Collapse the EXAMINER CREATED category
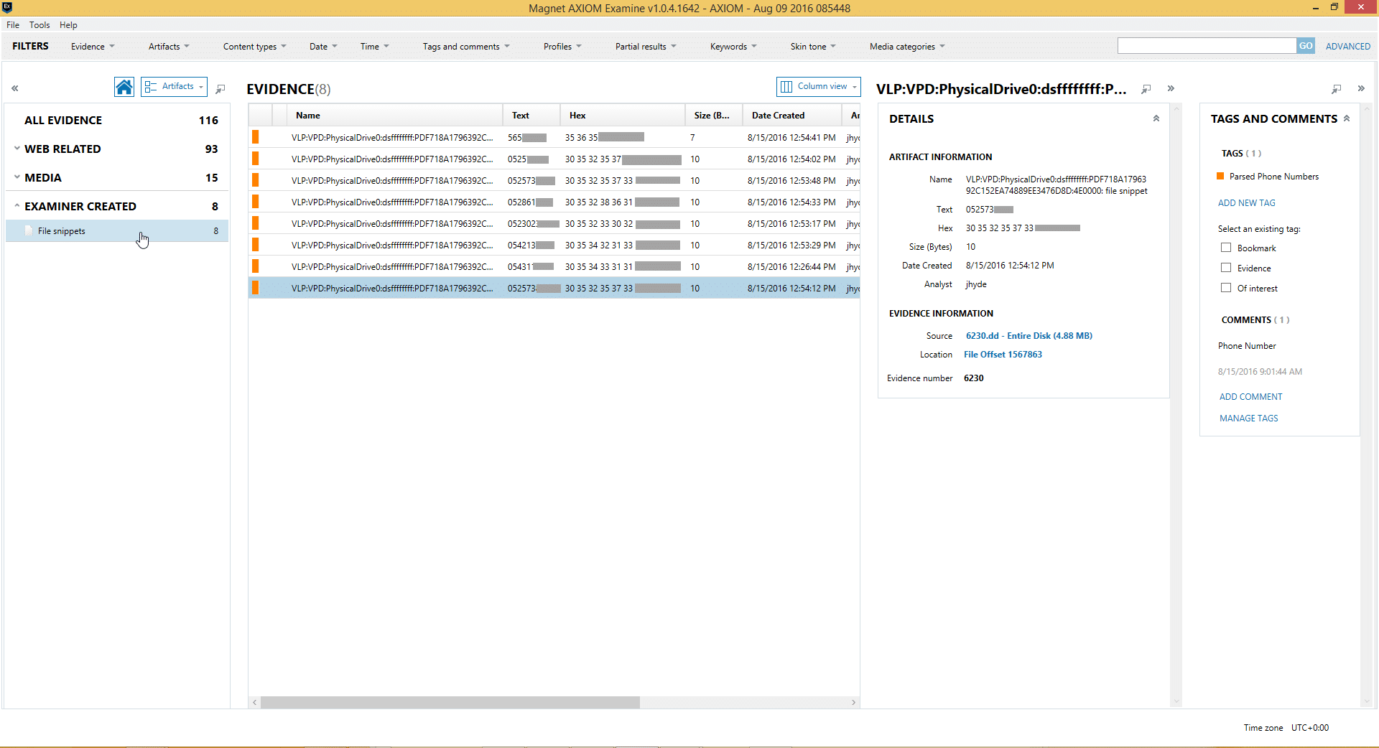 17,206
